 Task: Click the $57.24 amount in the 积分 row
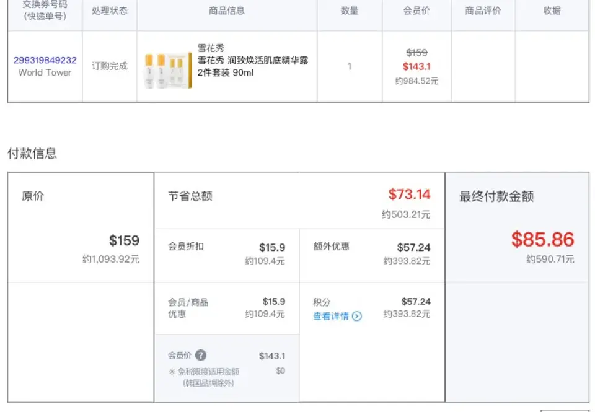pyautogui.click(x=416, y=302)
